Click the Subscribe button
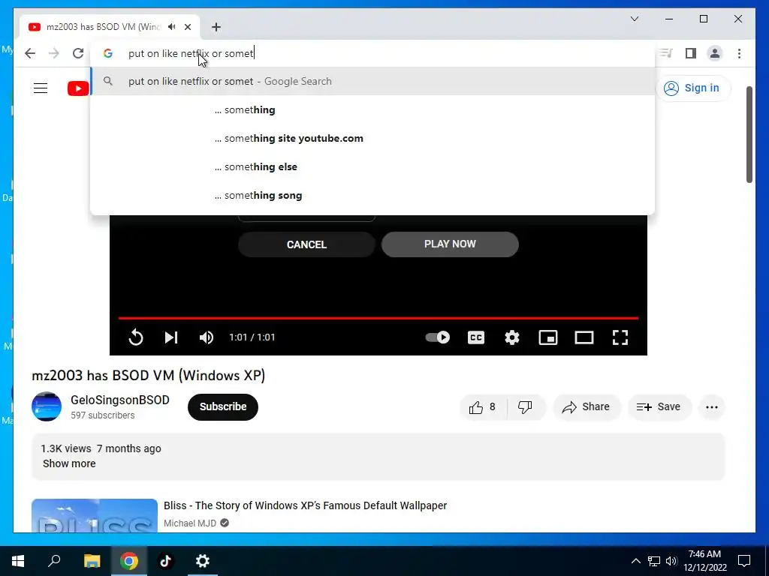The image size is (769, 576). 222,406
